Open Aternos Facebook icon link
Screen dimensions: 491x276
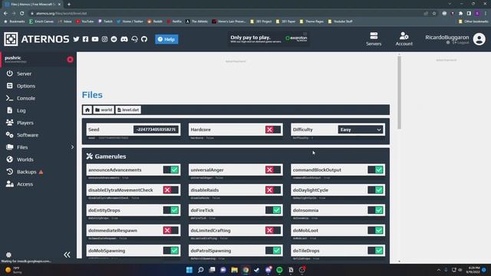coord(85,39)
